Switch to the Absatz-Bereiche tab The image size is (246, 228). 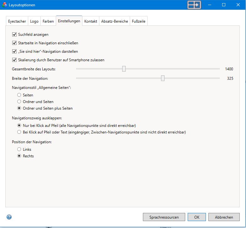(114, 21)
